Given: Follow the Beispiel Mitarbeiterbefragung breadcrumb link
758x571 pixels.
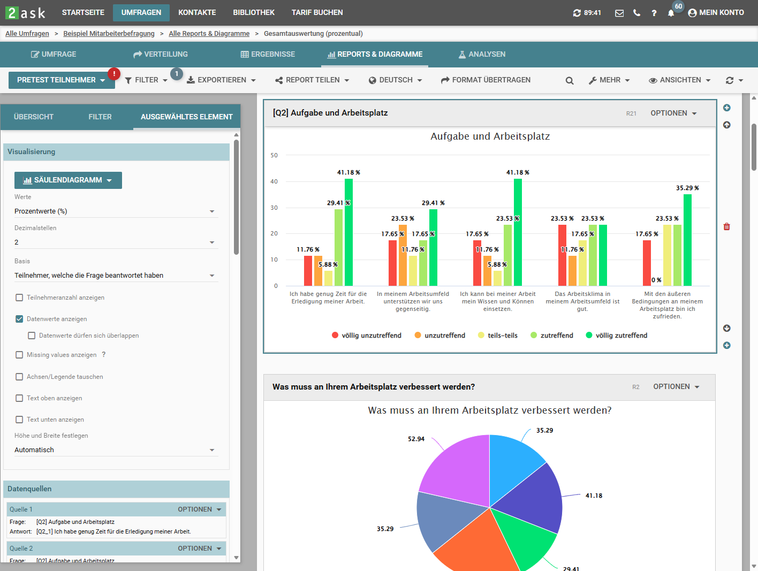Looking at the screenshot, I should [x=109, y=33].
